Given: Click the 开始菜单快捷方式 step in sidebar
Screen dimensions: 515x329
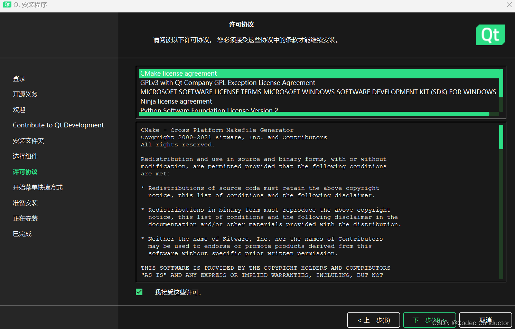Looking at the screenshot, I should (x=38, y=187).
